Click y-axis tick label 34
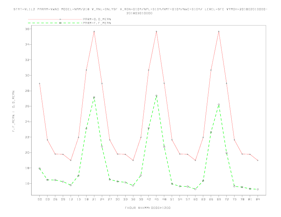This screenshot has height=217, width=281. click(27, 44)
